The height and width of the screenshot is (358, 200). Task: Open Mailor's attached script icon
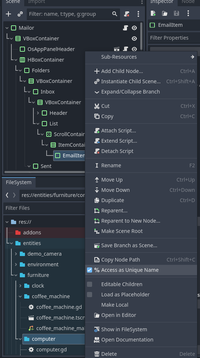(126, 28)
